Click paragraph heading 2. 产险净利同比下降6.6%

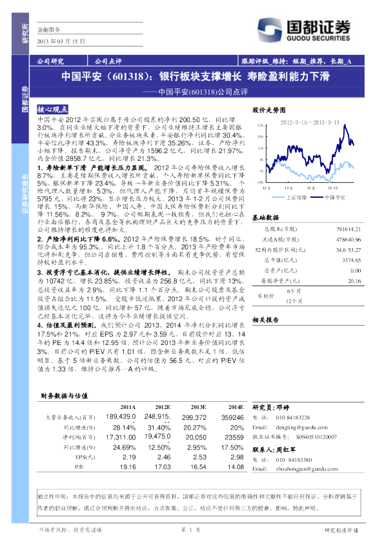pos(79,239)
